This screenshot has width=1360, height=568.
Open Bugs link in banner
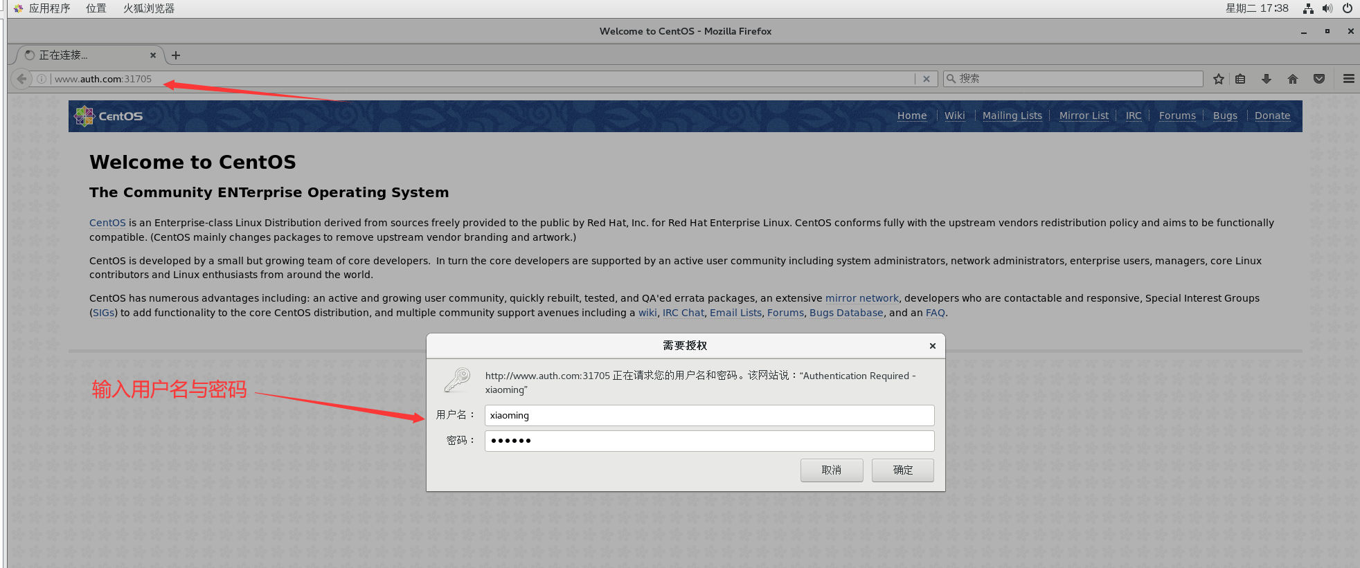pos(1225,116)
